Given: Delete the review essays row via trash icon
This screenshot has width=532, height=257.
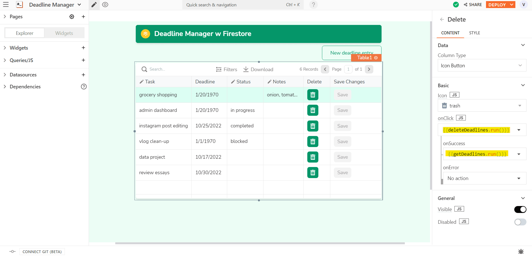Looking at the screenshot, I should [313, 173].
